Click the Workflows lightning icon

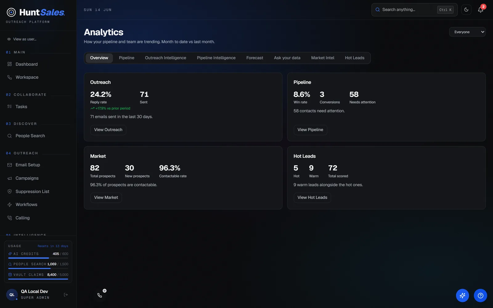pos(10,205)
